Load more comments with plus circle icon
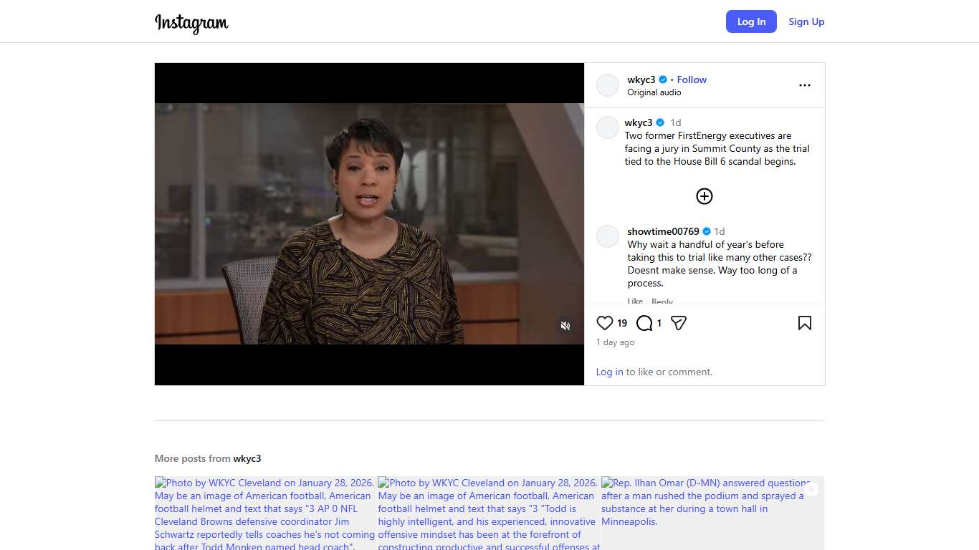 [705, 196]
